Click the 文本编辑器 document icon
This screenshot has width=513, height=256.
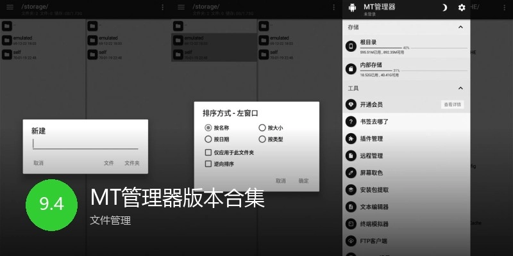click(x=351, y=207)
